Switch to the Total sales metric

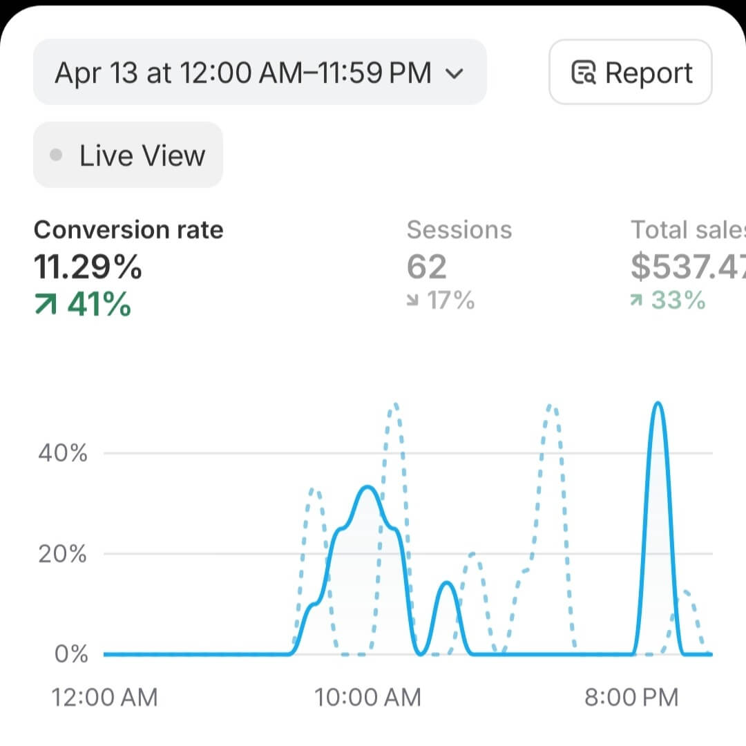[x=688, y=265]
